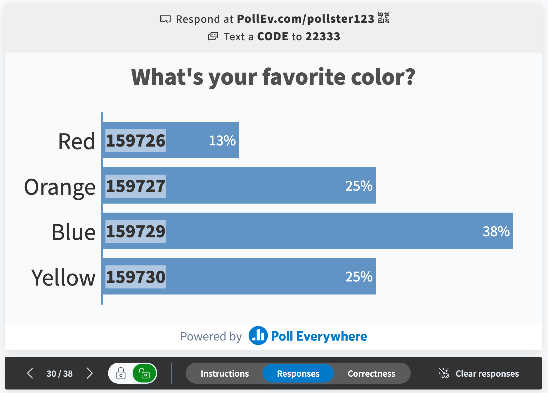Click the Red 13% result bar
This screenshot has height=393, width=548.
(171, 140)
